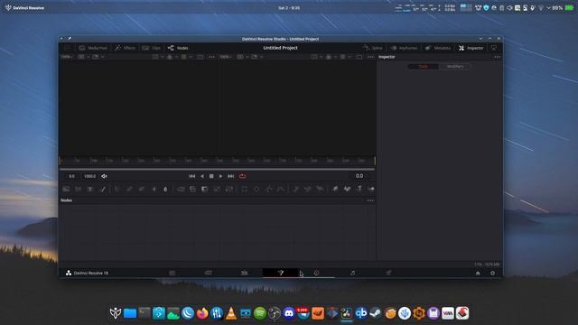Open the left viewer zoom dropdown
The height and width of the screenshot is (325, 578).
67,57
